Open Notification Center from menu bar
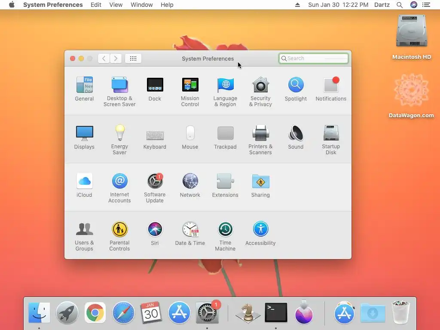The image size is (440, 330). point(426,5)
